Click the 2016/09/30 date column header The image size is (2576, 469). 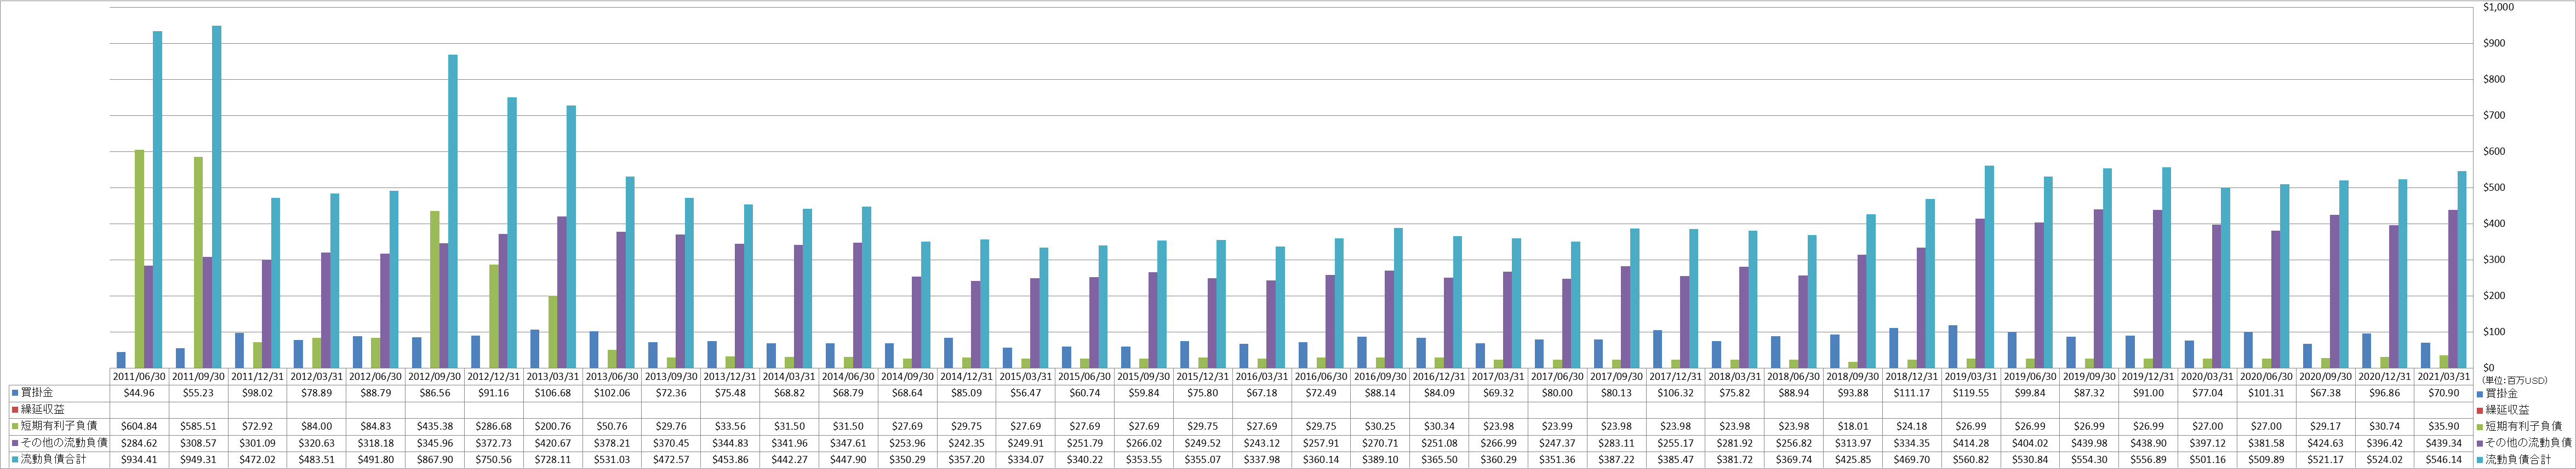(x=1381, y=376)
